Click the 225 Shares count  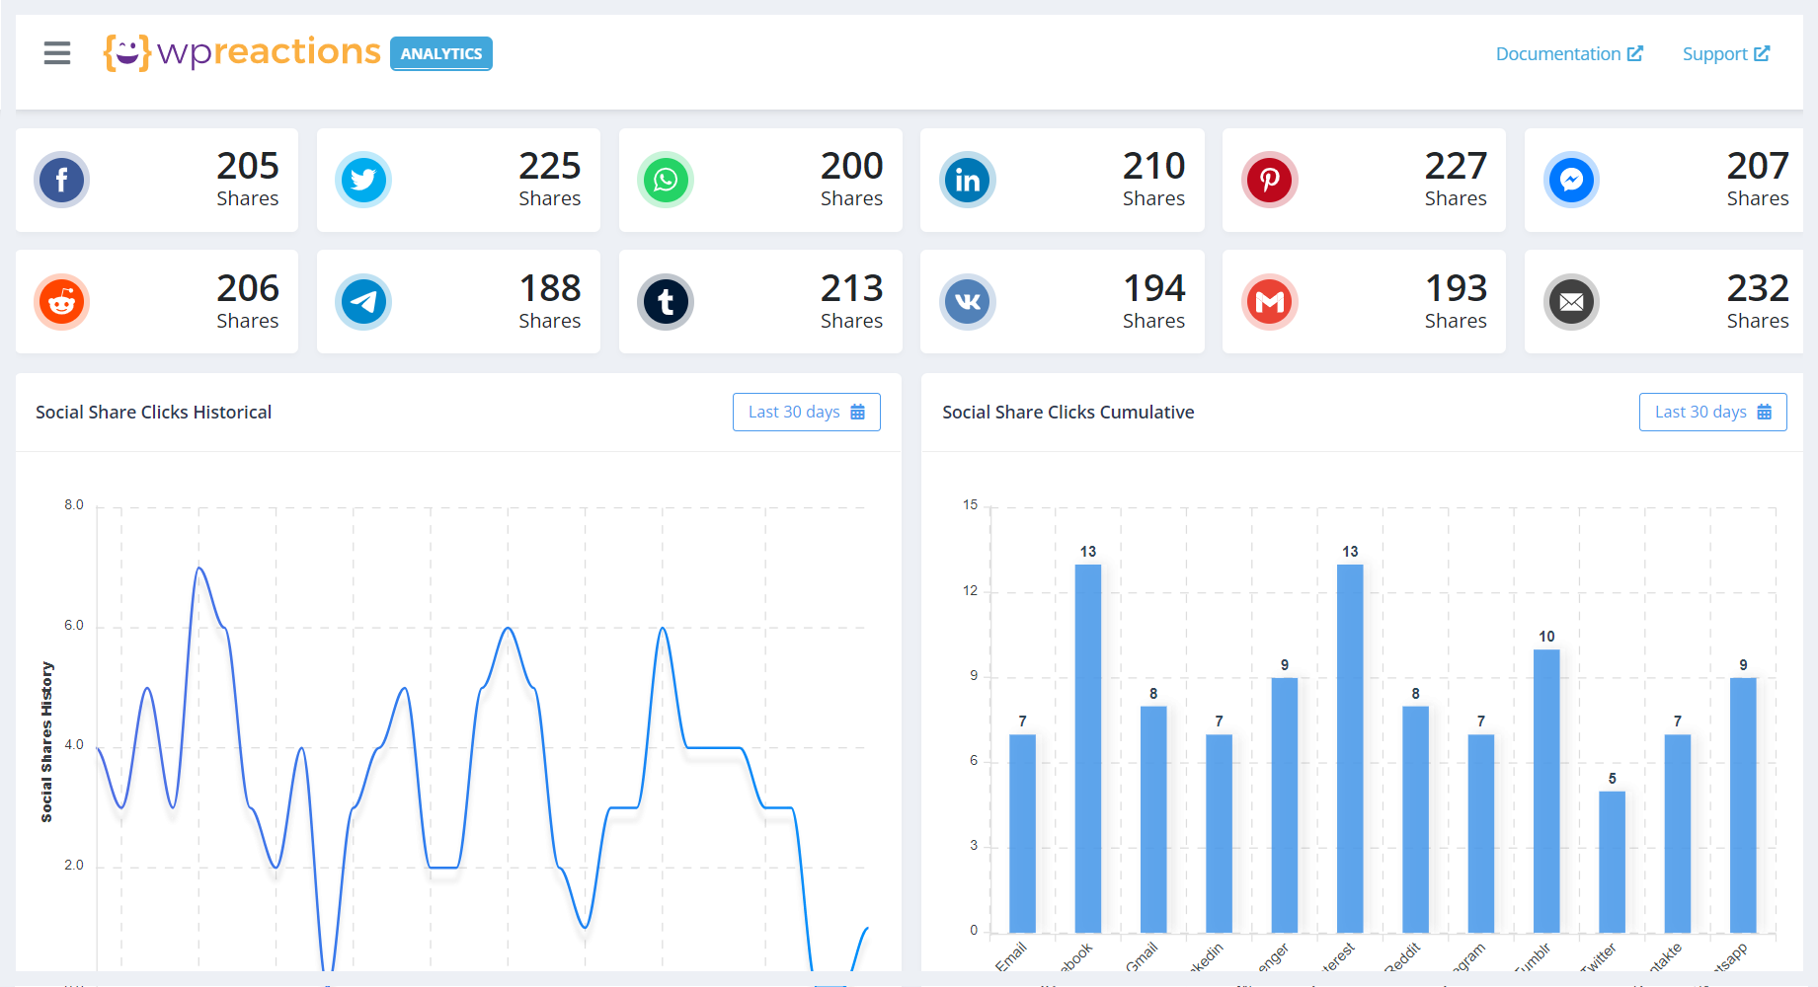[x=550, y=179]
